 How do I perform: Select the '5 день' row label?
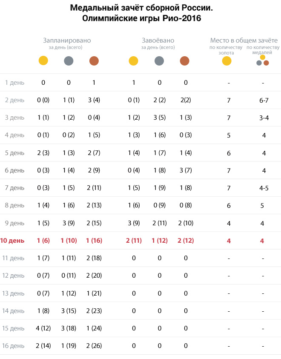pyautogui.click(x=14, y=153)
